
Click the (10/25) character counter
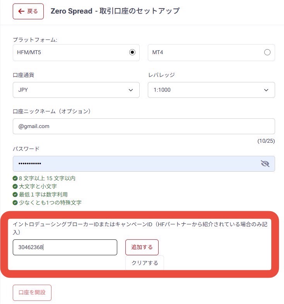coord(266,141)
